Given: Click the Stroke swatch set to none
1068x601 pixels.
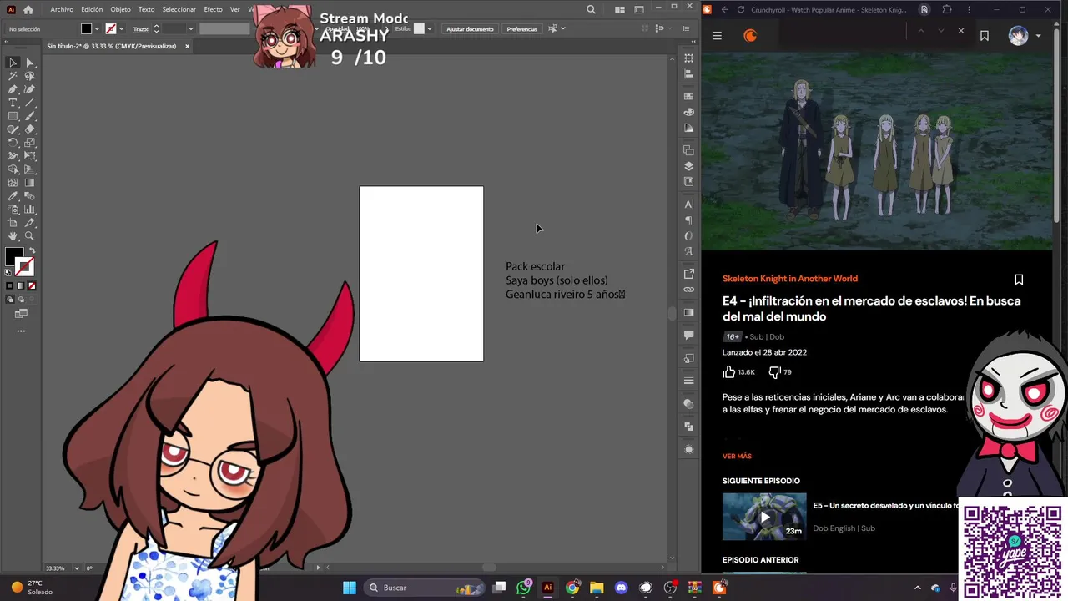Looking at the screenshot, I should [x=25, y=267].
